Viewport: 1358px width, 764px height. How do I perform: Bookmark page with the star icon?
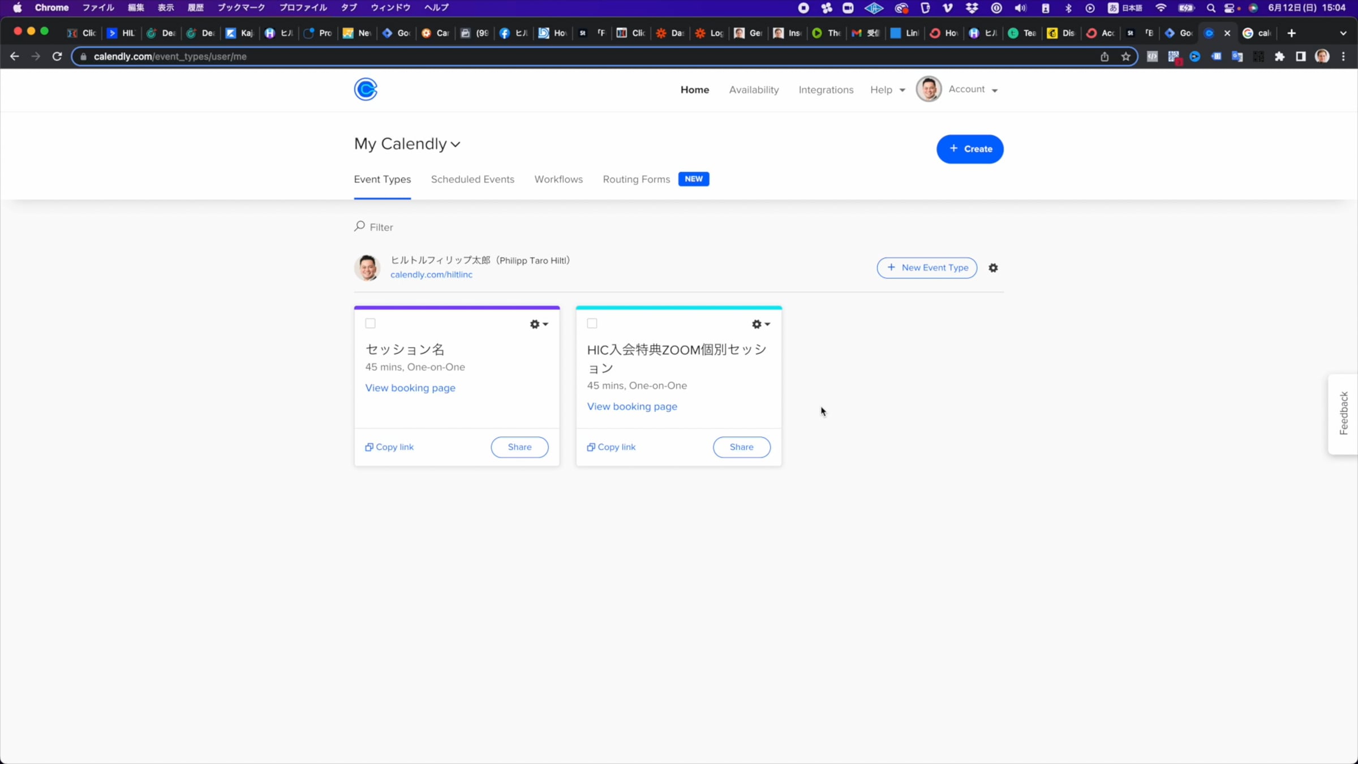coord(1126,57)
